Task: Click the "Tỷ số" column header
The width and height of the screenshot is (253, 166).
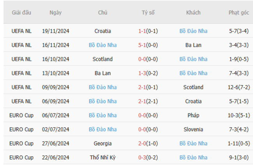Action: [148, 12]
